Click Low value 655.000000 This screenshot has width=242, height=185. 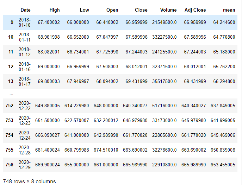click(x=77, y=165)
